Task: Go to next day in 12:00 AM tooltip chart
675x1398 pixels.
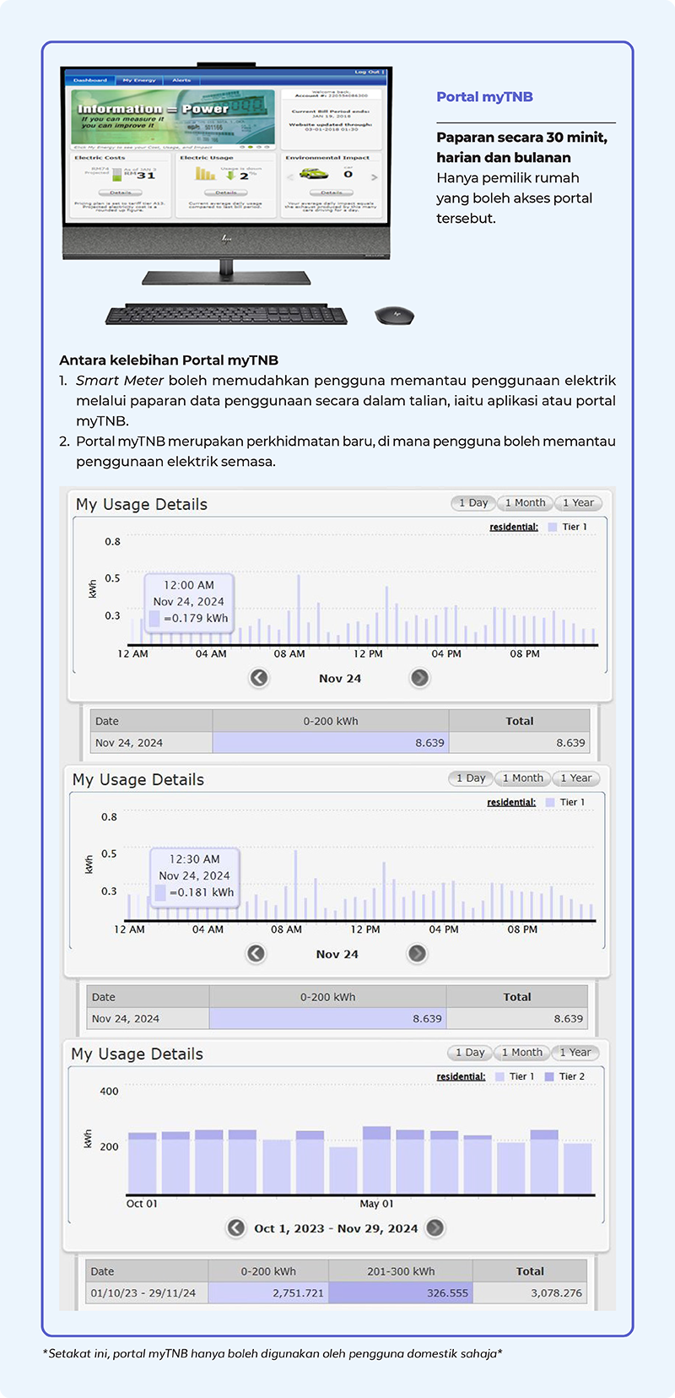Action: coord(419,678)
